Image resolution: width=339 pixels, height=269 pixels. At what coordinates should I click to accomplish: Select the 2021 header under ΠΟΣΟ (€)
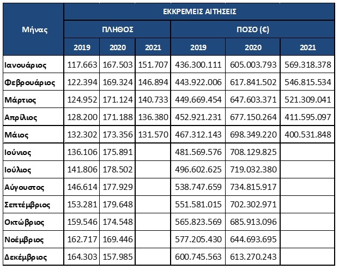[307, 46]
